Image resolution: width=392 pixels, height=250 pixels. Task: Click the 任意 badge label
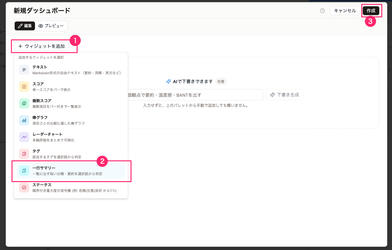coord(221,82)
